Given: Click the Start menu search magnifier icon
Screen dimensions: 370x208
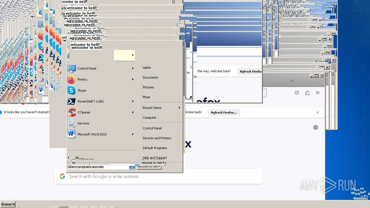Looking at the screenshot, I should [x=132, y=167].
